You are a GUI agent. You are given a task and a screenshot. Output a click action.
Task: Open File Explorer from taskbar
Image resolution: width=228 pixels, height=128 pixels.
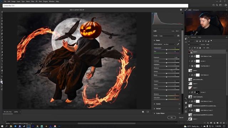point(11,126)
